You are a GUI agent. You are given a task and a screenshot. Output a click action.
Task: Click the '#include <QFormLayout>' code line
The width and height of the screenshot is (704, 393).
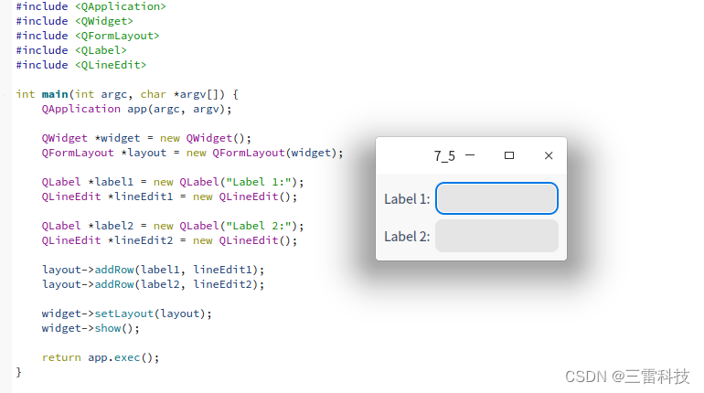coord(88,36)
